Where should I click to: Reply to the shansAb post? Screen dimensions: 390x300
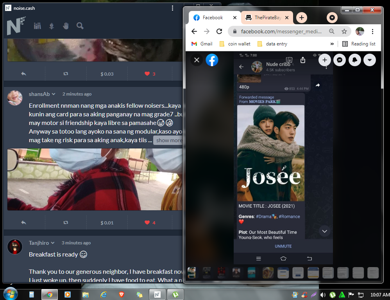coord(23,222)
